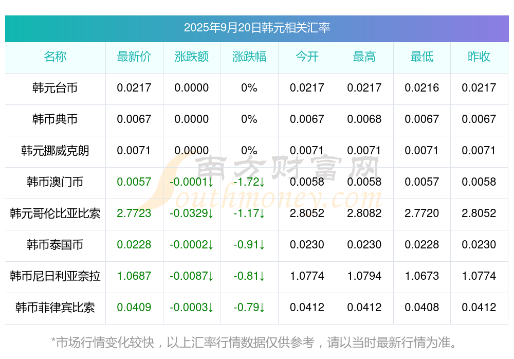Image resolution: width=514 pixels, height=359 pixels.
Task: Click lowest value 1.0673
Action: 422,276
